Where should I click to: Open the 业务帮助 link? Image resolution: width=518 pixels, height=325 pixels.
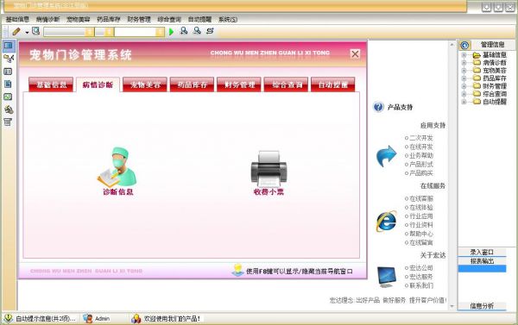[421, 155]
